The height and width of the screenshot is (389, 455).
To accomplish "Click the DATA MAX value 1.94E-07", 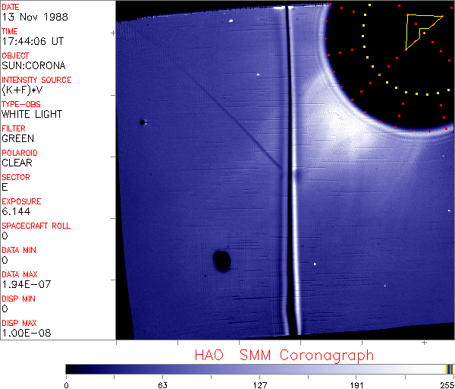I will tap(26, 284).
